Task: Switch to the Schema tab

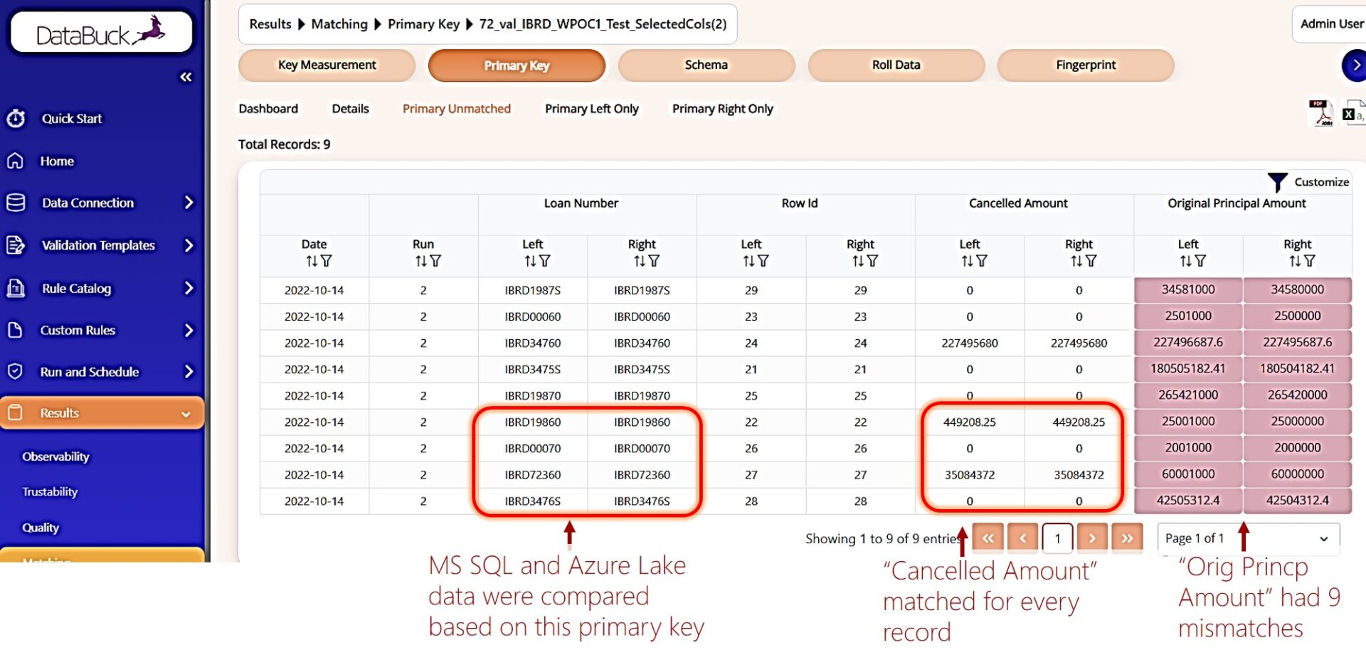Action: coord(706,65)
